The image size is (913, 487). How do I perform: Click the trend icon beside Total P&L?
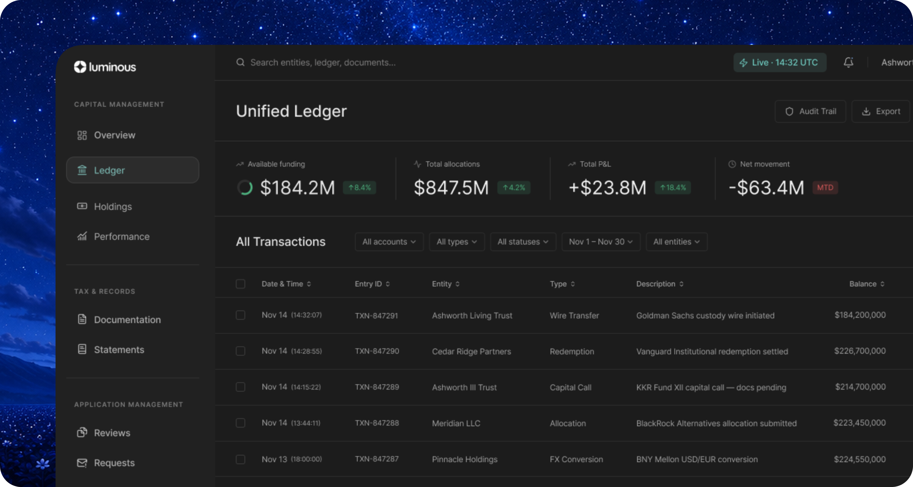(572, 164)
